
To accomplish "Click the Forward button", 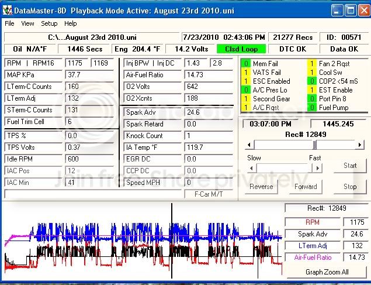I will click(306, 187).
